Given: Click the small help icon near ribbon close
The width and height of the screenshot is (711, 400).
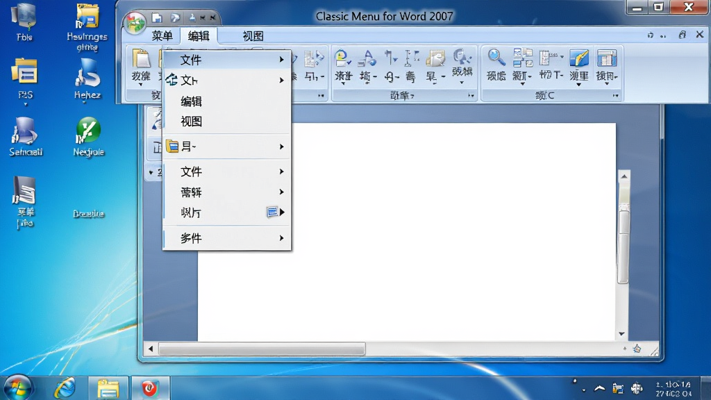Looking at the screenshot, I should [650, 35].
